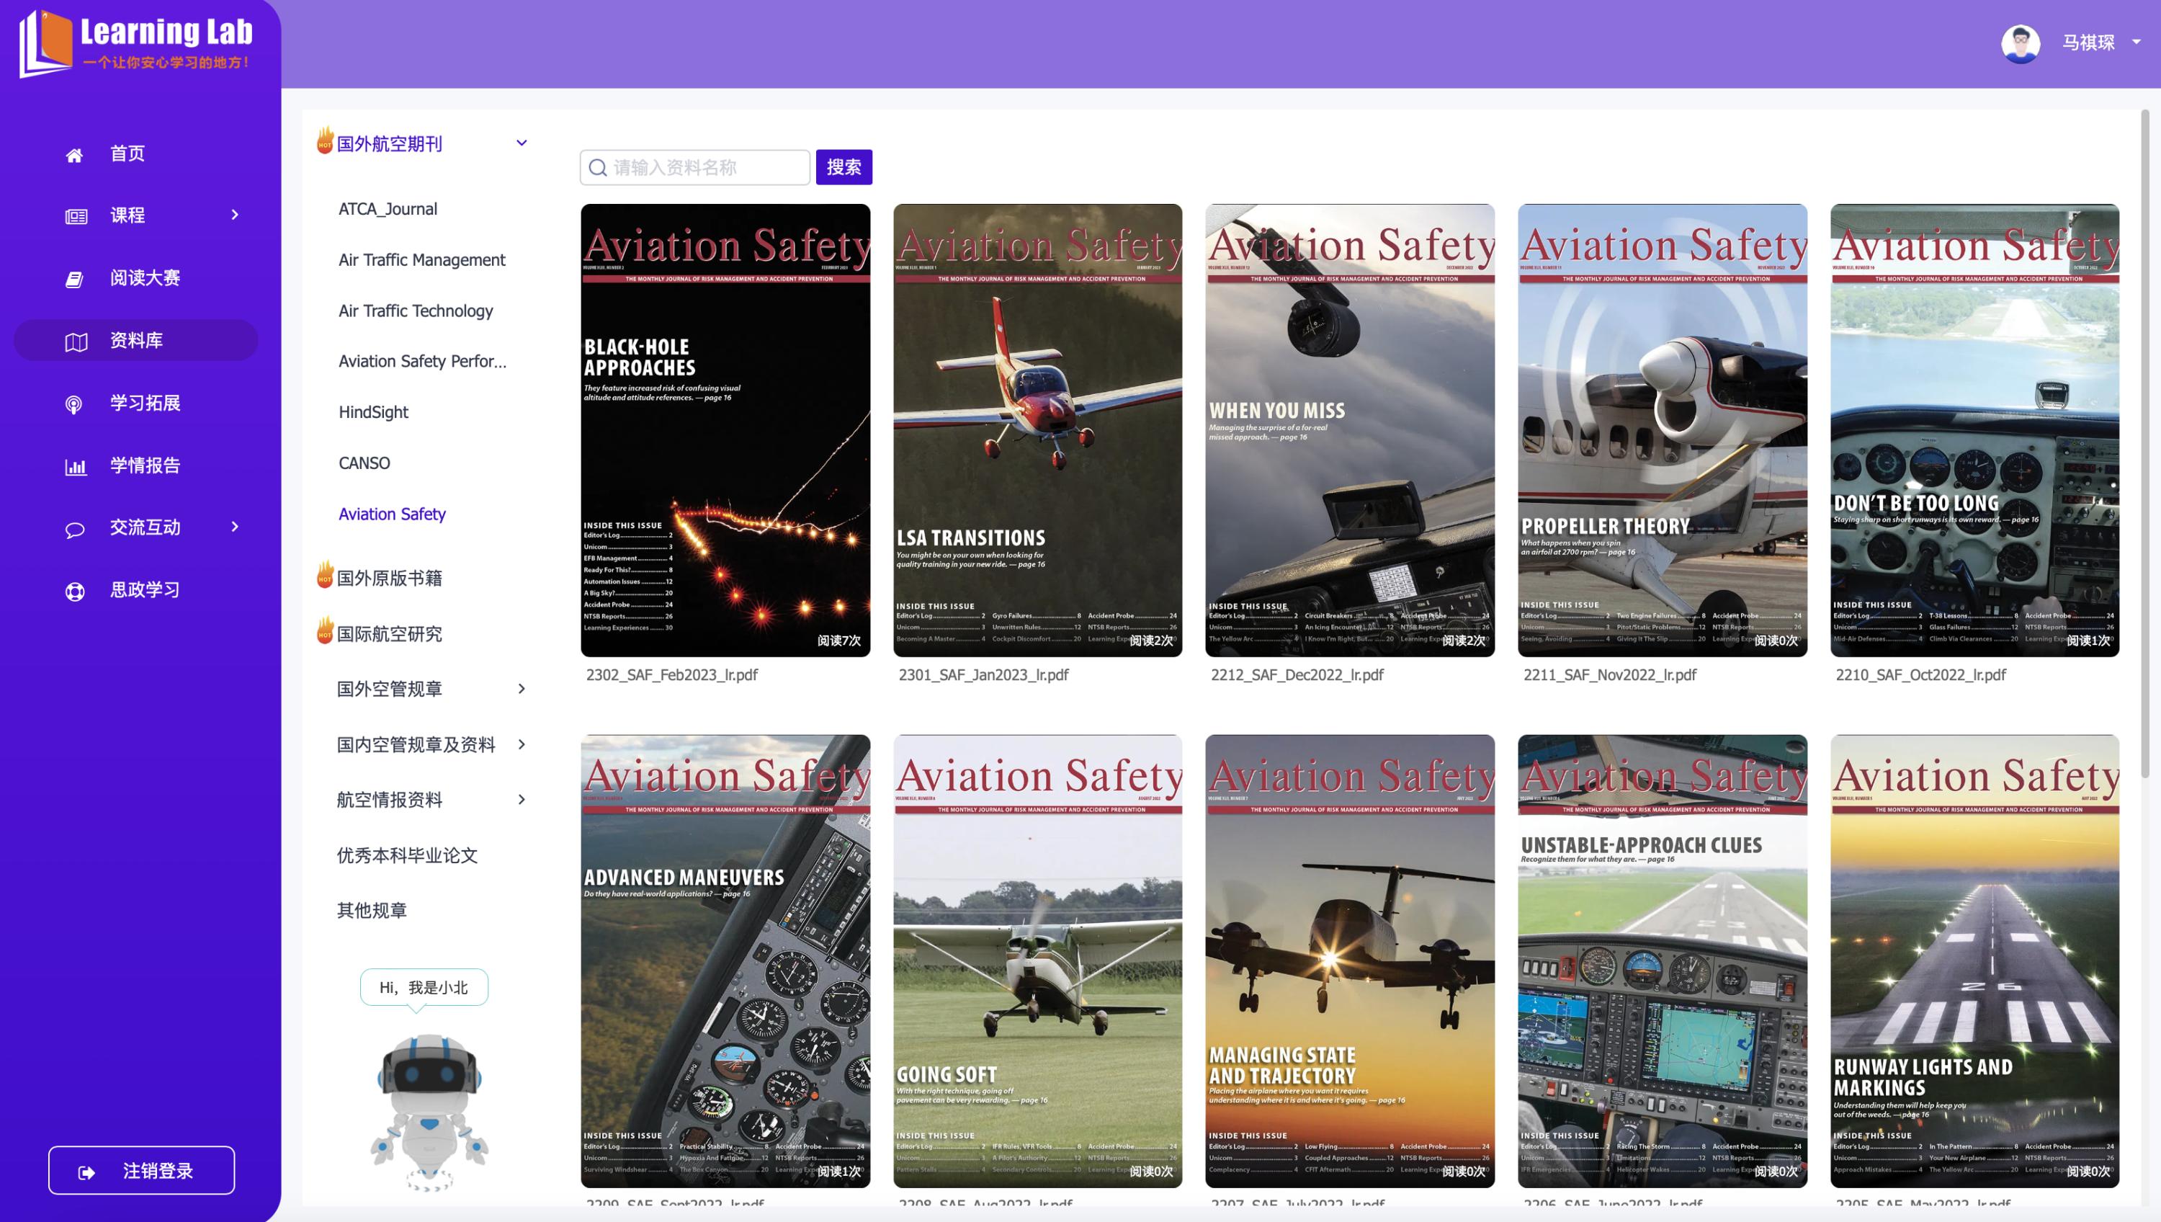Click the 思政学习 lifebuoy icon
2161x1222 pixels.
click(75, 591)
